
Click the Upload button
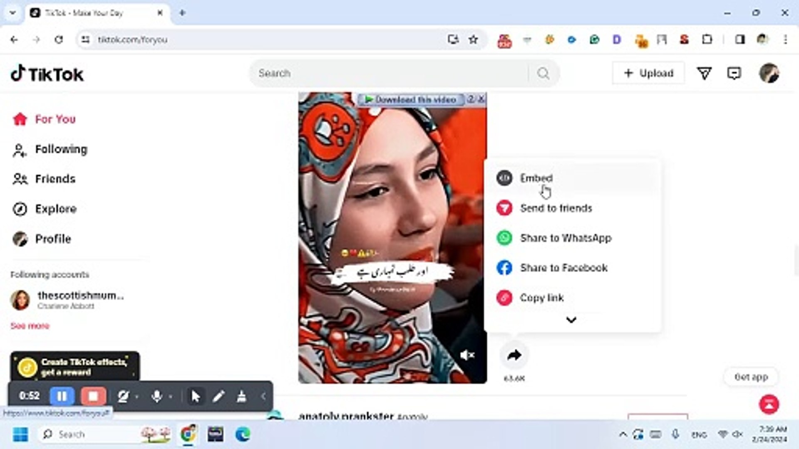[x=648, y=73]
